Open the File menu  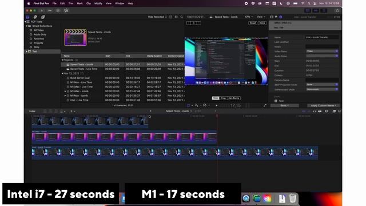54,3
